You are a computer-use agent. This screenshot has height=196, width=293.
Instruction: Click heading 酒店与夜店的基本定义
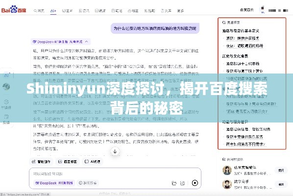pyautogui.click(x=241, y=31)
